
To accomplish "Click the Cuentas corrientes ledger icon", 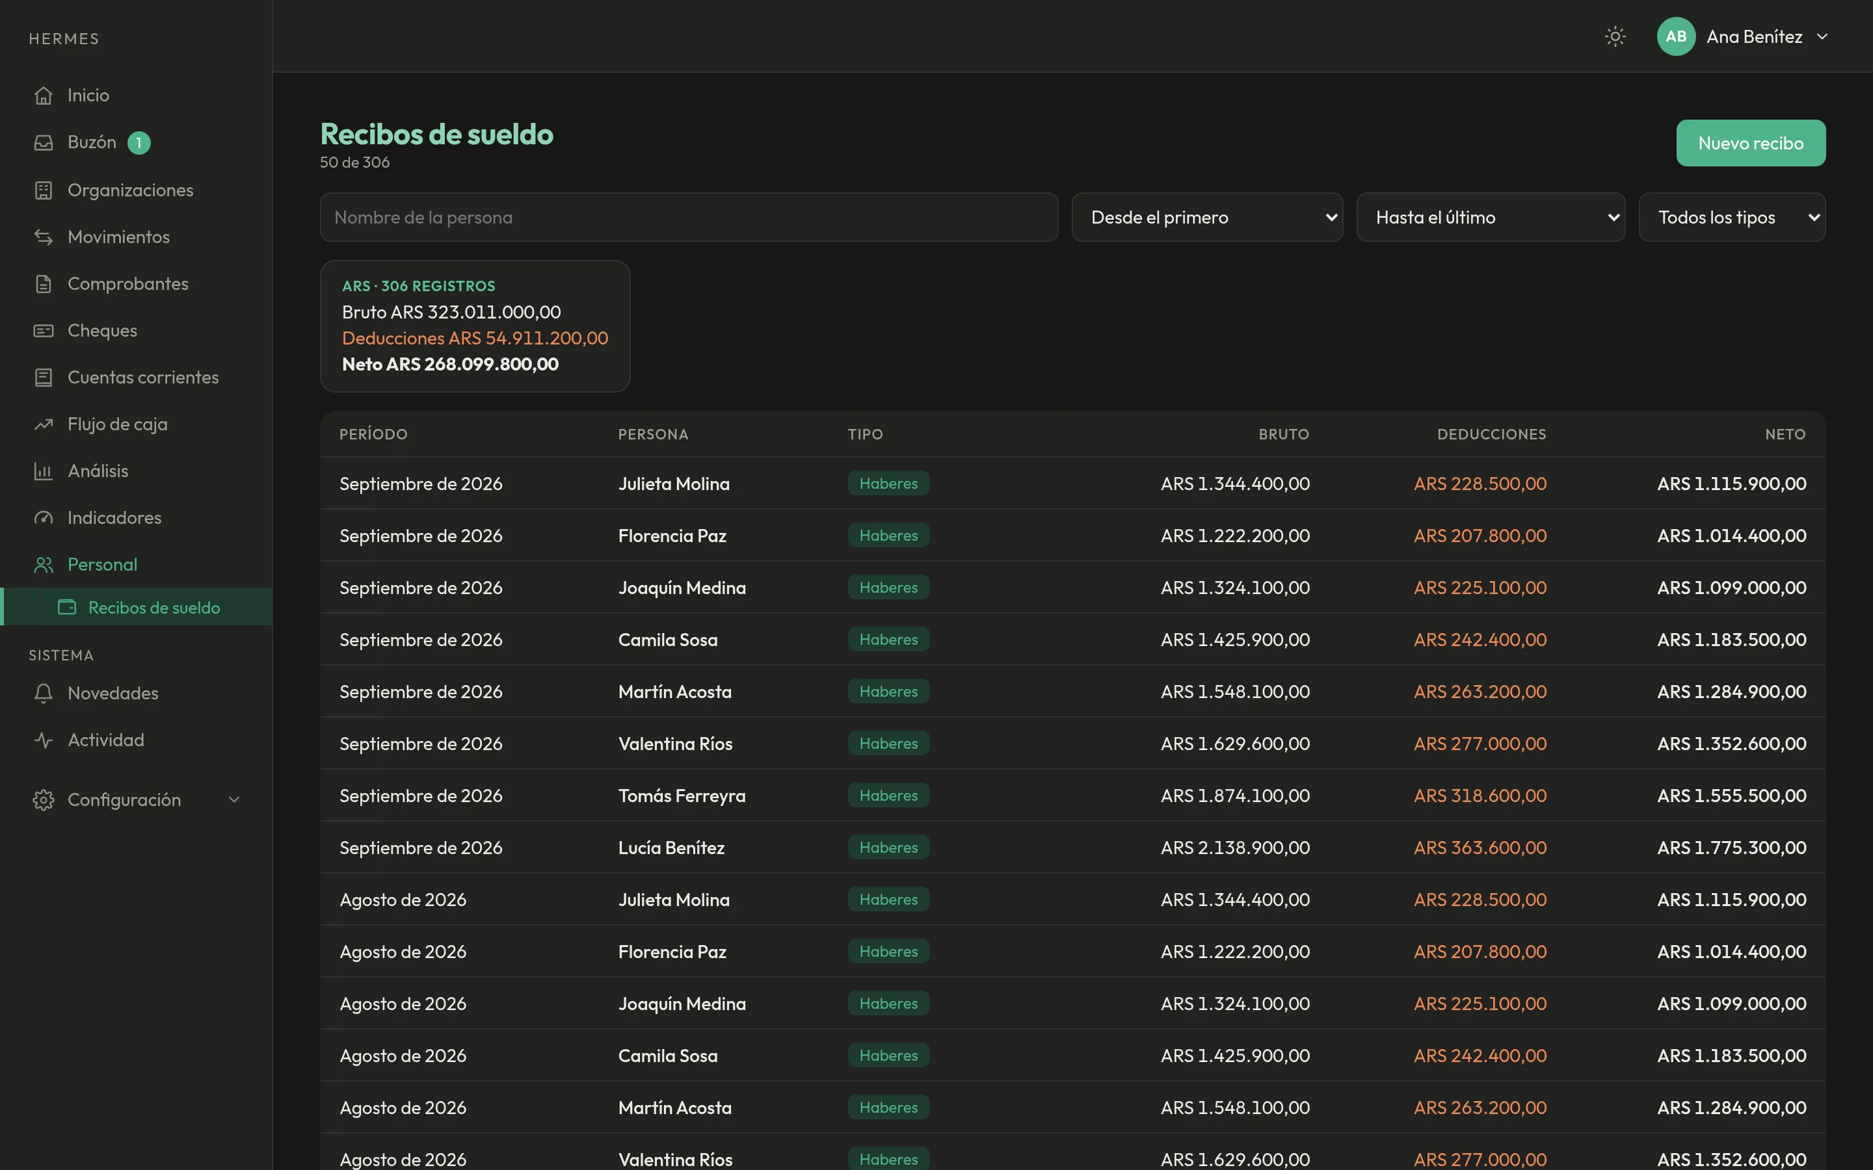I will 44,377.
